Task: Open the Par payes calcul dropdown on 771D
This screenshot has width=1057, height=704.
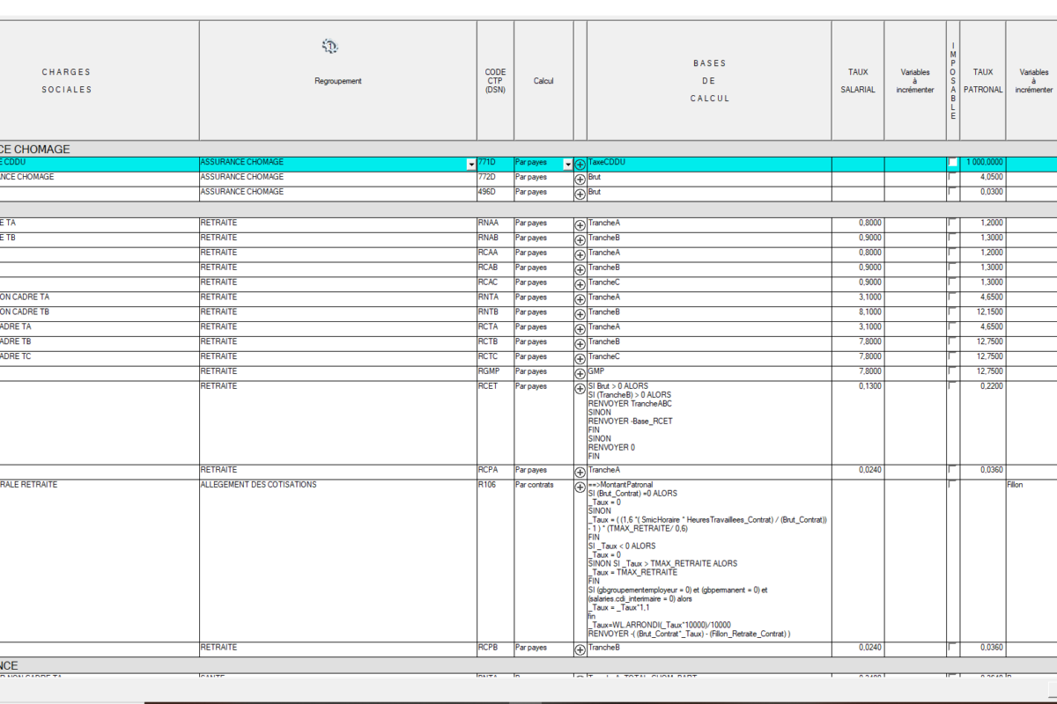Action: (567, 165)
